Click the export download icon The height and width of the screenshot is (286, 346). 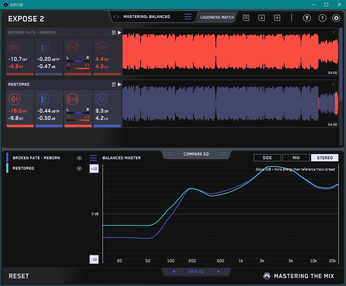tap(261, 18)
